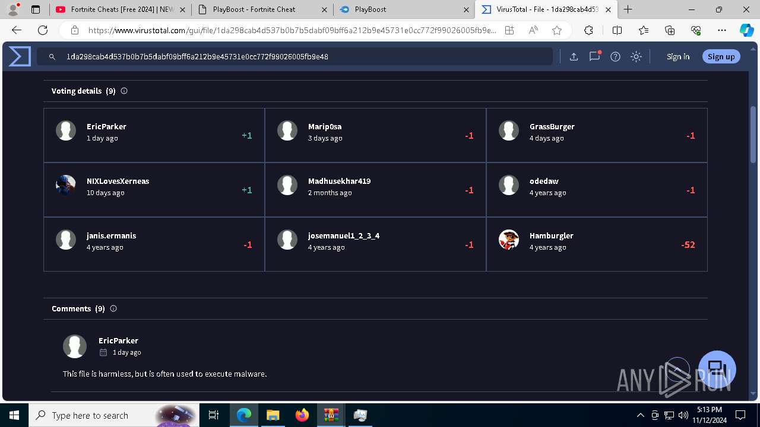Viewport: 760px width, 427px height.
Task: View site information lock icon
Action: click(74, 30)
